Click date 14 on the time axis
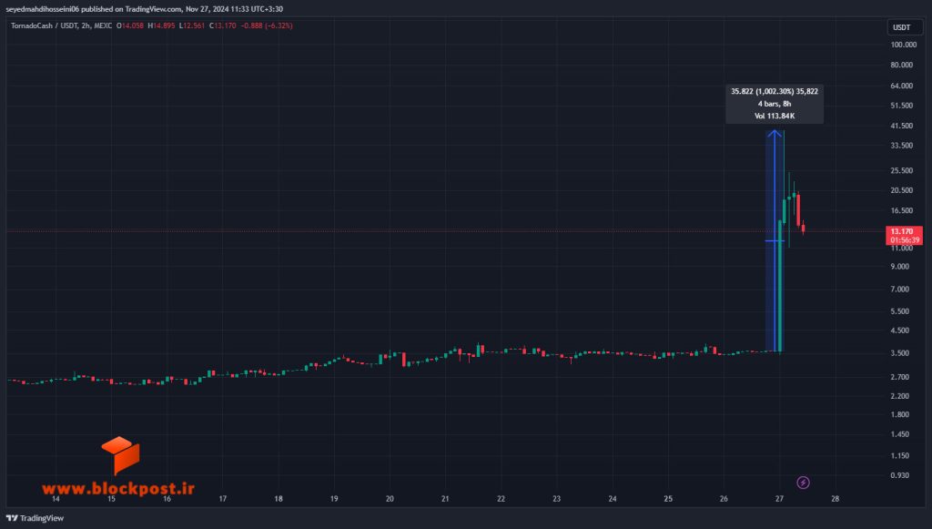932x529 pixels. 56,499
